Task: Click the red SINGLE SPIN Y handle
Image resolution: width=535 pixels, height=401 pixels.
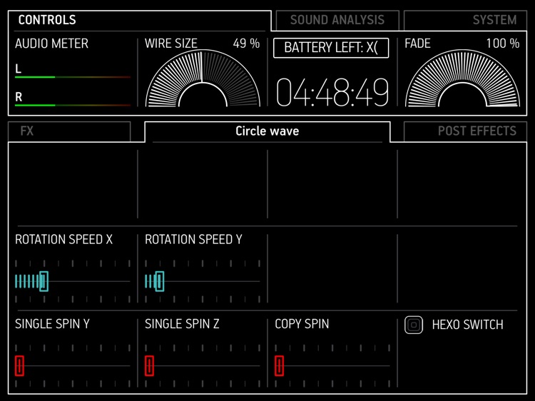Action: click(19, 365)
